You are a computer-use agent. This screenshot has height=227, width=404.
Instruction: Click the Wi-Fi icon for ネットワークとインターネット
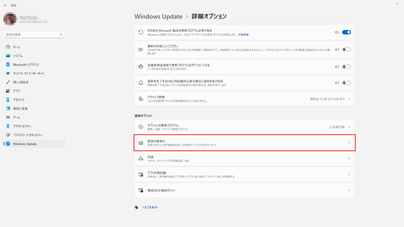(x=8, y=73)
